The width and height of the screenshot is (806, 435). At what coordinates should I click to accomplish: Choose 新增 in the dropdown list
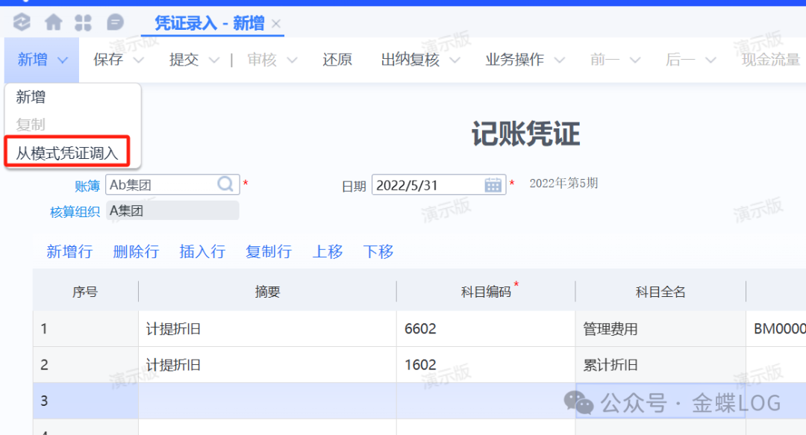31,96
